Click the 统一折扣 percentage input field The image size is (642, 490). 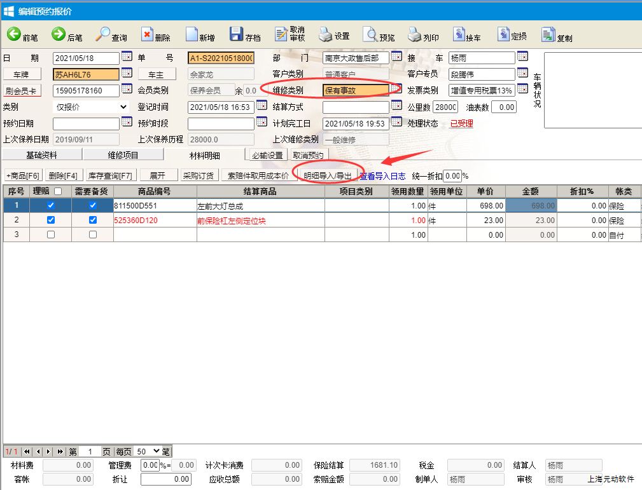(x=452, y=175)
